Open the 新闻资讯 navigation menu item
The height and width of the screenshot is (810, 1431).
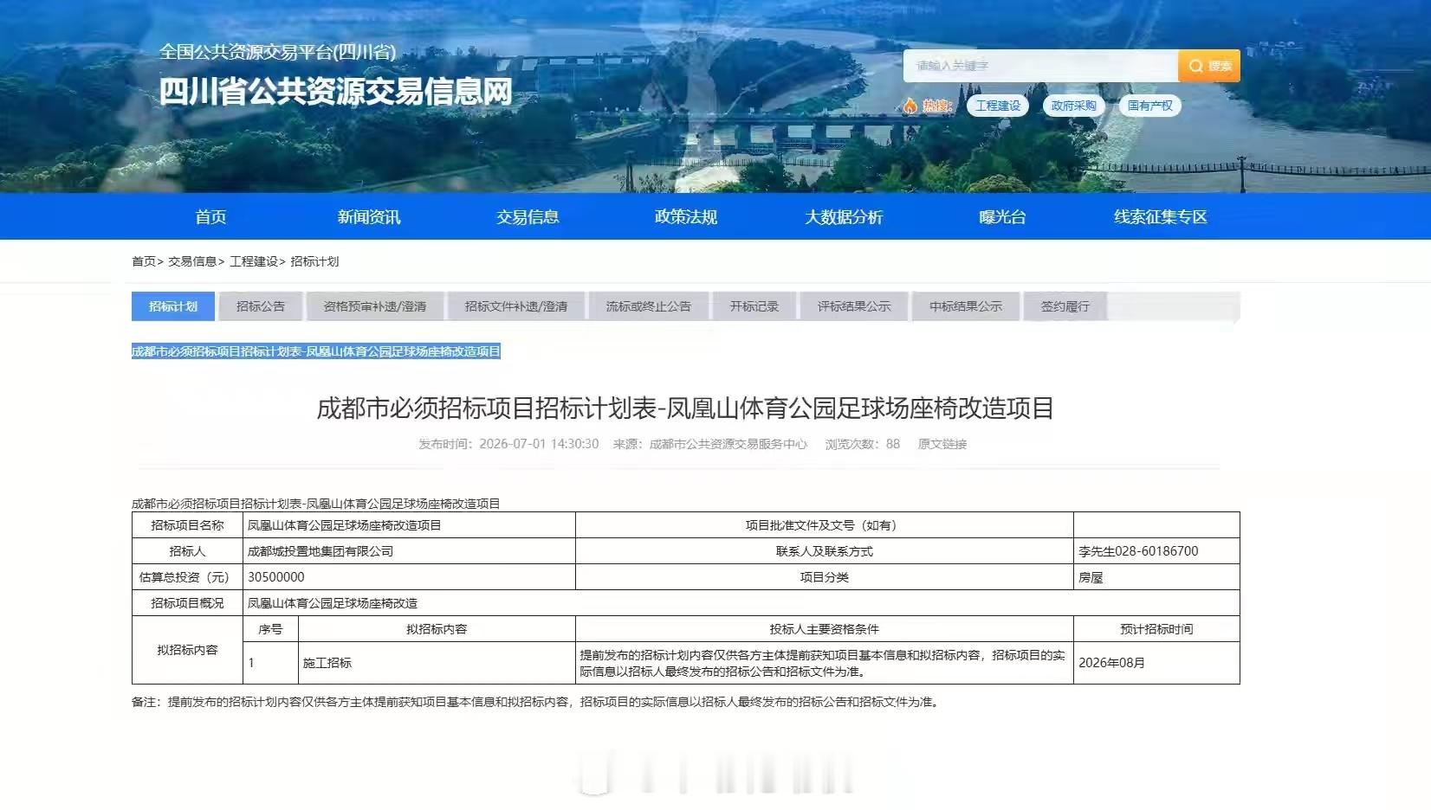[x=369, y=216]
